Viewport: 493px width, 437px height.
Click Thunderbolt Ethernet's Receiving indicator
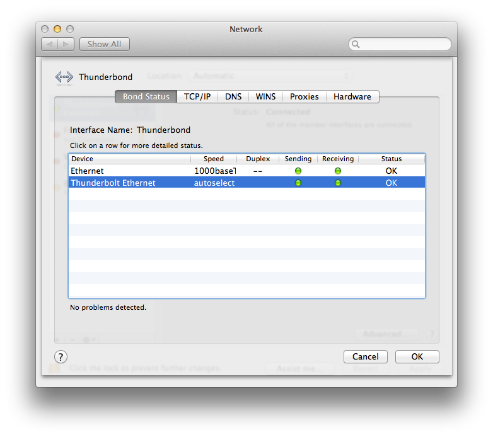(338, 183)
